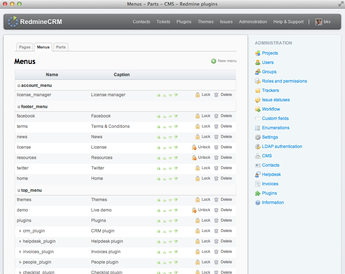
Task: Expand the crm_plugin submenu arrow
Action: pos(20,231)
